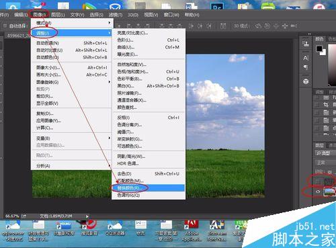Choose 亮度/对比度(C) menu entry
The width and height of the screenshot is (336, 248).
coord(149,33)
